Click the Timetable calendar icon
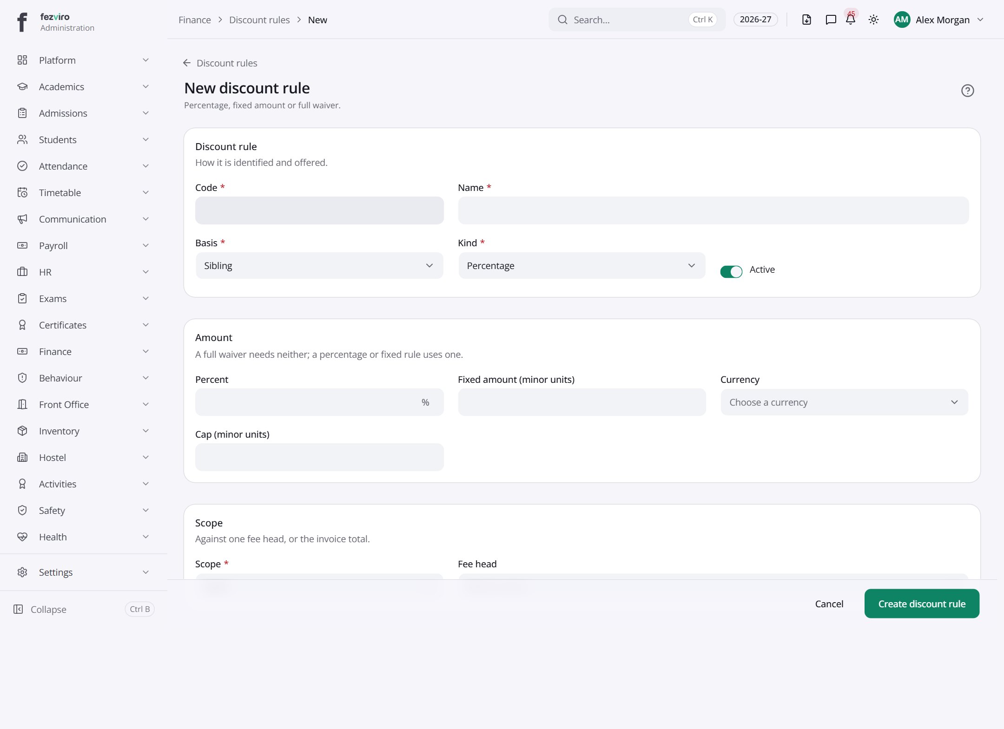 22,192
